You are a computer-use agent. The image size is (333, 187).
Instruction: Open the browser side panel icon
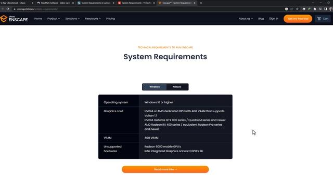(x=326, y=9)
